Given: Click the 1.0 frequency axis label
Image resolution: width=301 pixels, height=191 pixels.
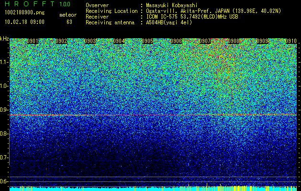Looking at the screenshot, I should [4, 86].
